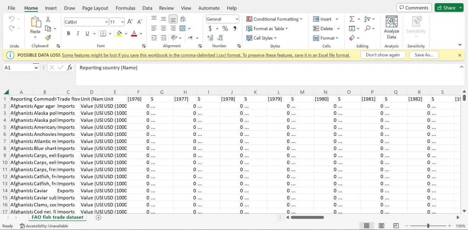Select the FAO fish trade dataset sheet tab
Viewport: 468px width, 230px height.
57,217
